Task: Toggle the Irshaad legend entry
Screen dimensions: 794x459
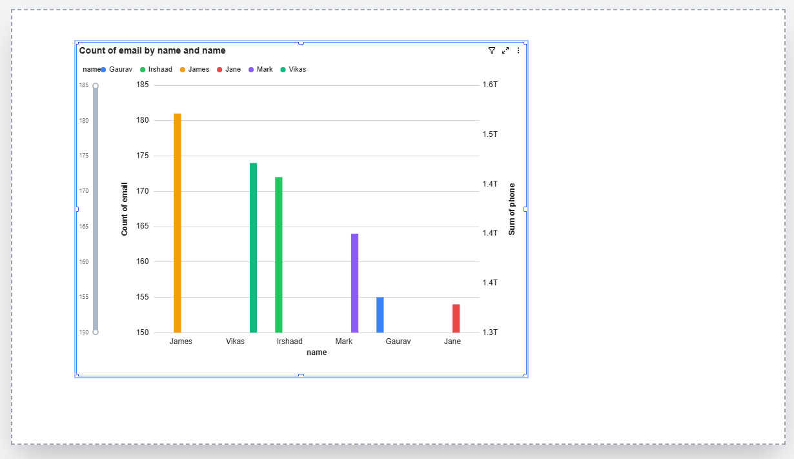Action: coord(159,69)
